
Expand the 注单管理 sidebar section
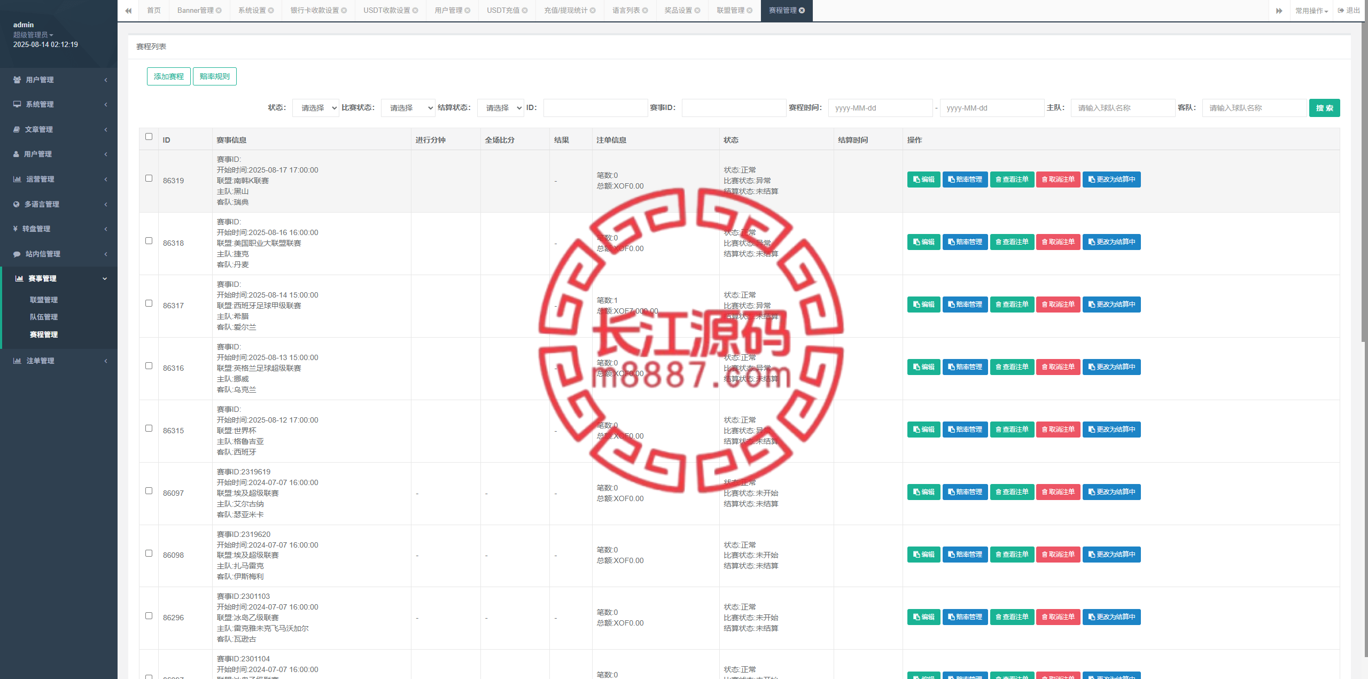59,361
